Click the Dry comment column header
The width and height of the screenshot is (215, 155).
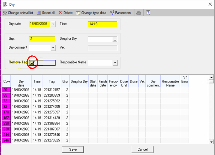[x=153, y=81]
